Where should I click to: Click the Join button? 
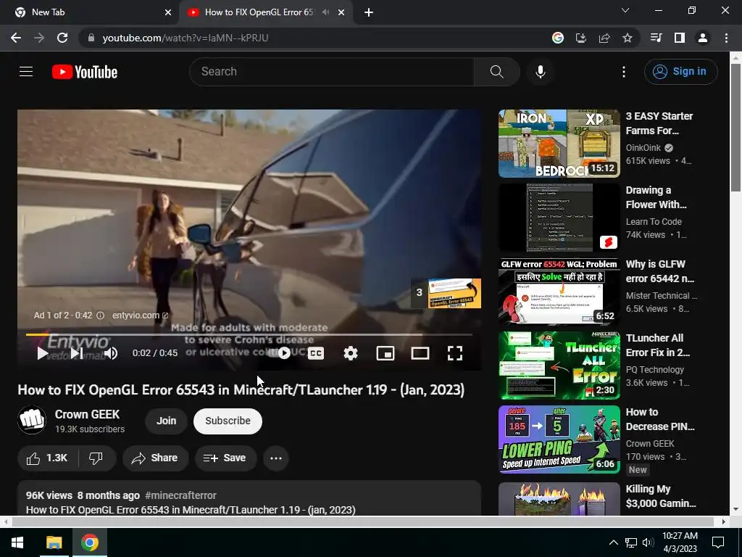[x=166, y=421]
